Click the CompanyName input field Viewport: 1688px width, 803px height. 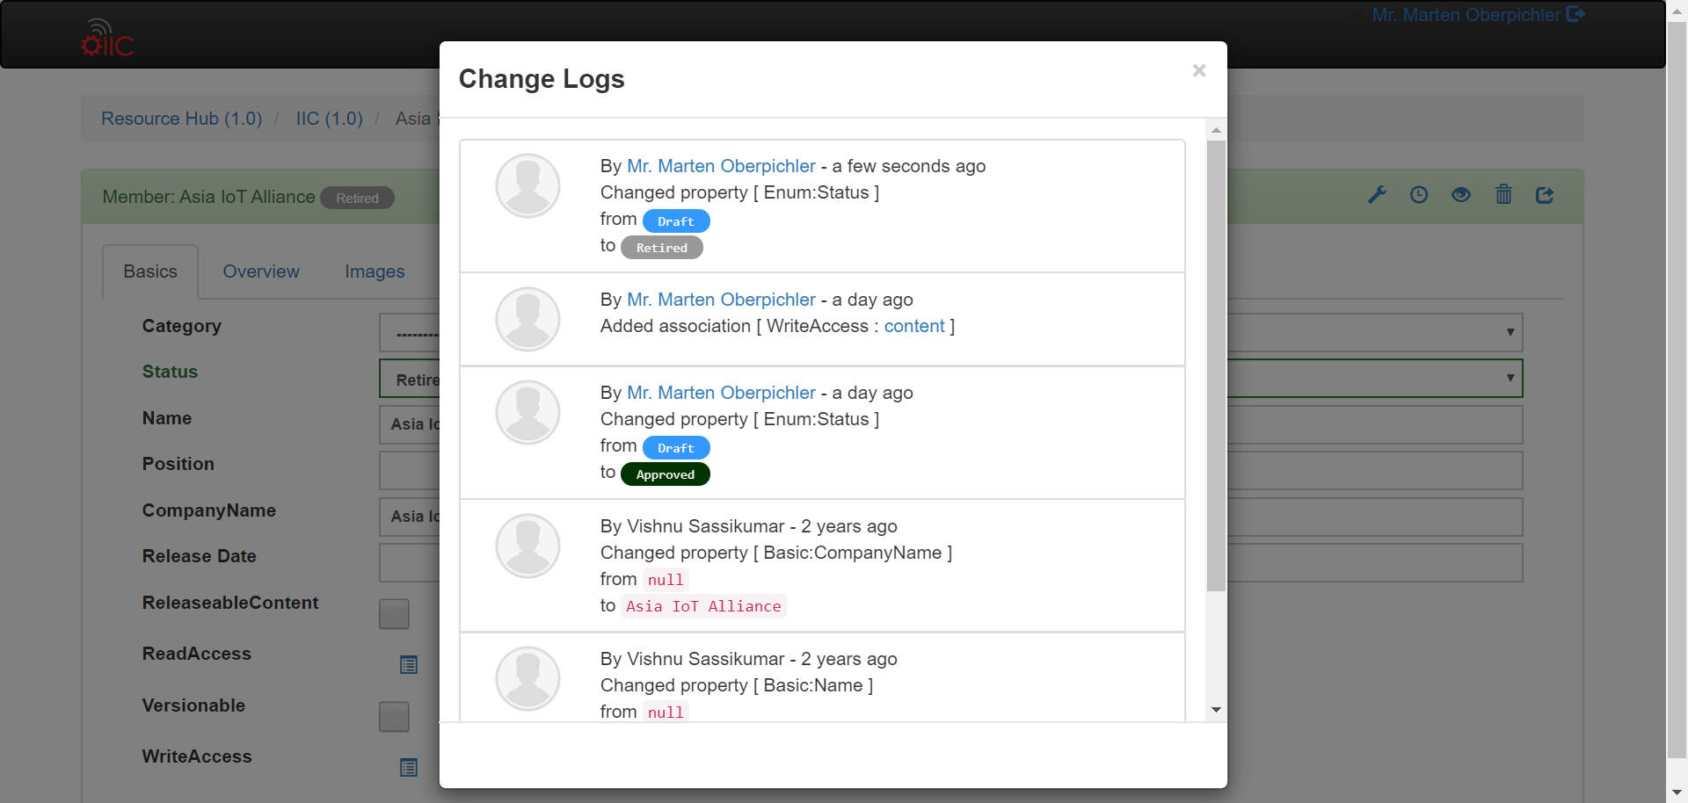click(950, 517)
